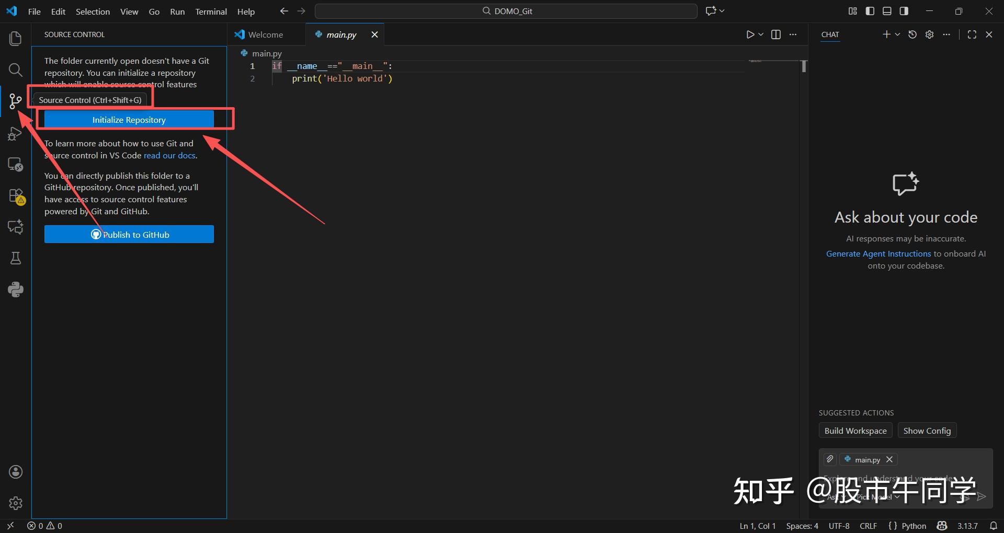Show previous chat history

click(912, 34)
